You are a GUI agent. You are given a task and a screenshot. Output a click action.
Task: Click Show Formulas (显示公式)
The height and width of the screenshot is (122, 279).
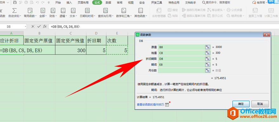click(215, 16)
